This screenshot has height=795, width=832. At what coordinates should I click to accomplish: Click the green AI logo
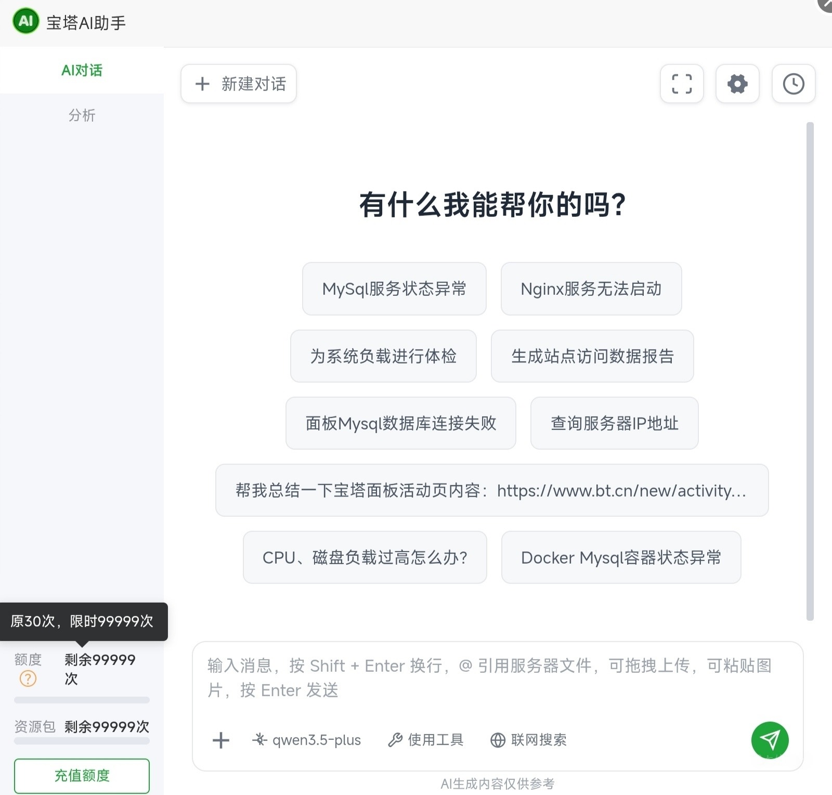pos(26,21)
